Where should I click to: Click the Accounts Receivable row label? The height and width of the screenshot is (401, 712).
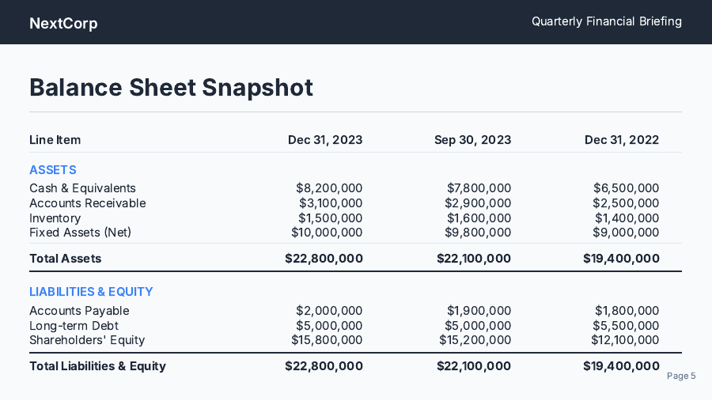tap(87, 203)
